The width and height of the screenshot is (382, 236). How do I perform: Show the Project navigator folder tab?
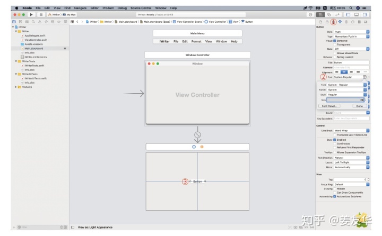[x=14, y=22]
